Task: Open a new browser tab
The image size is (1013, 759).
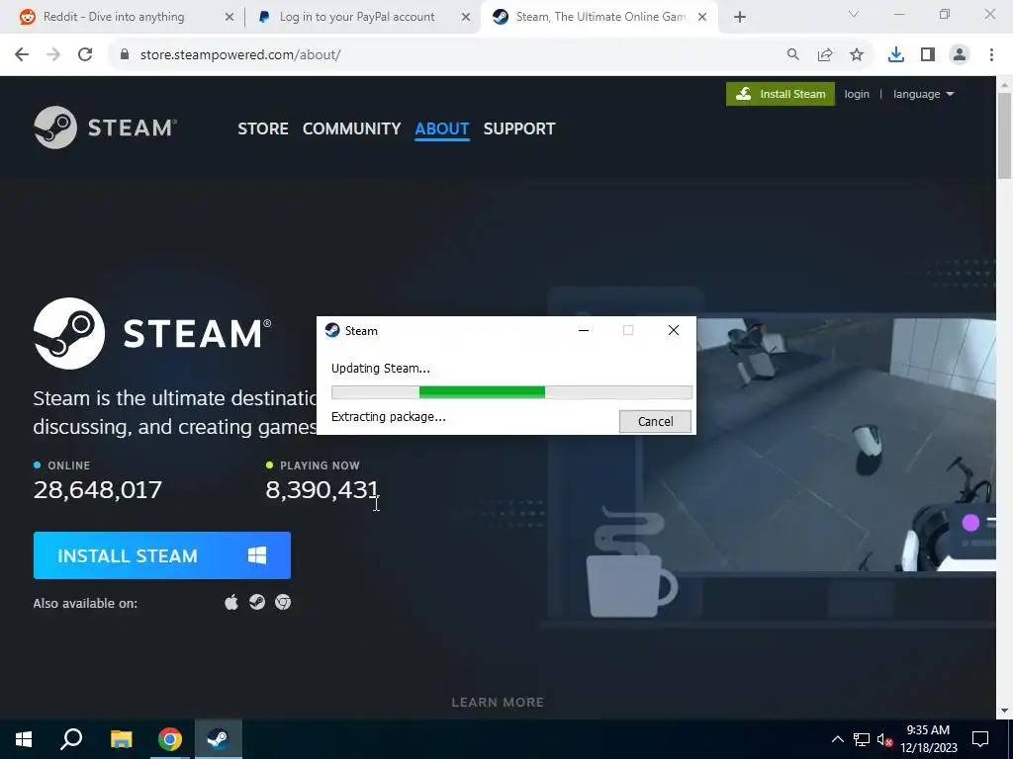Action: pos(740,18)
